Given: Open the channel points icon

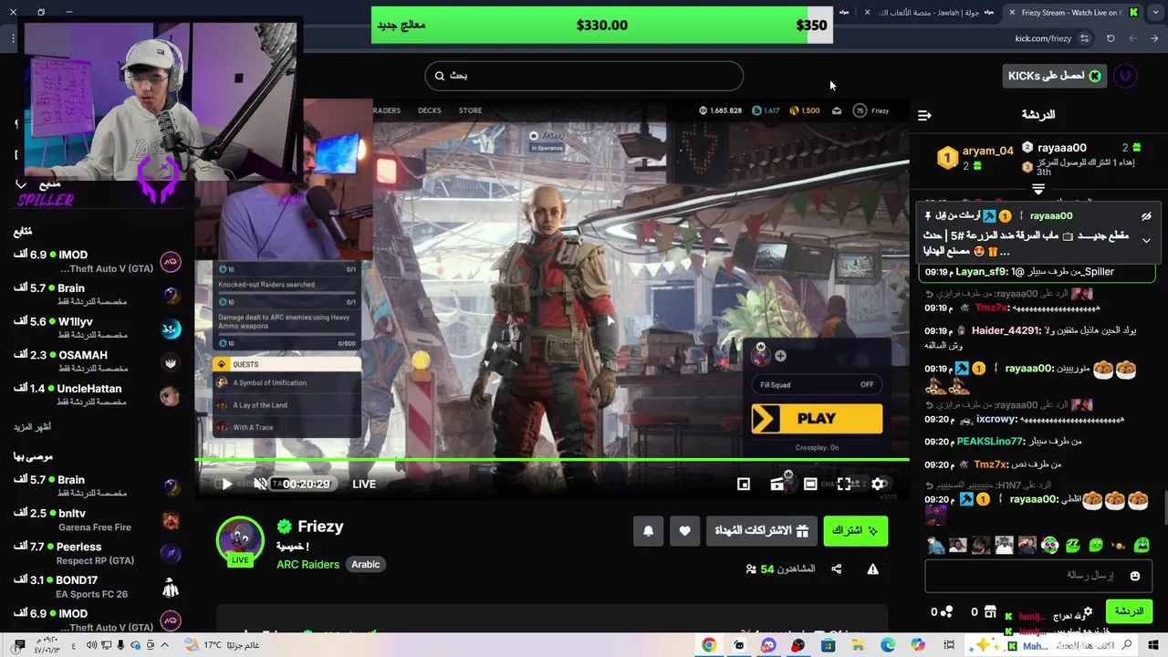Looking at the screenshot, I should pos(946,611).
